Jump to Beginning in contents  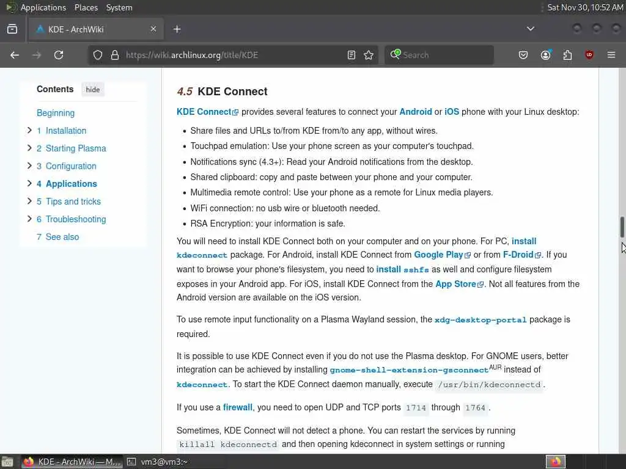56,113
